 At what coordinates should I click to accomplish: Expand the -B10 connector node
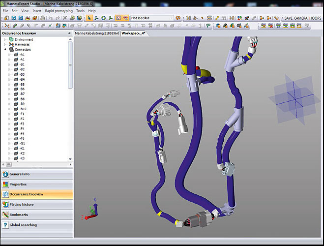click(x=9, y=109)
